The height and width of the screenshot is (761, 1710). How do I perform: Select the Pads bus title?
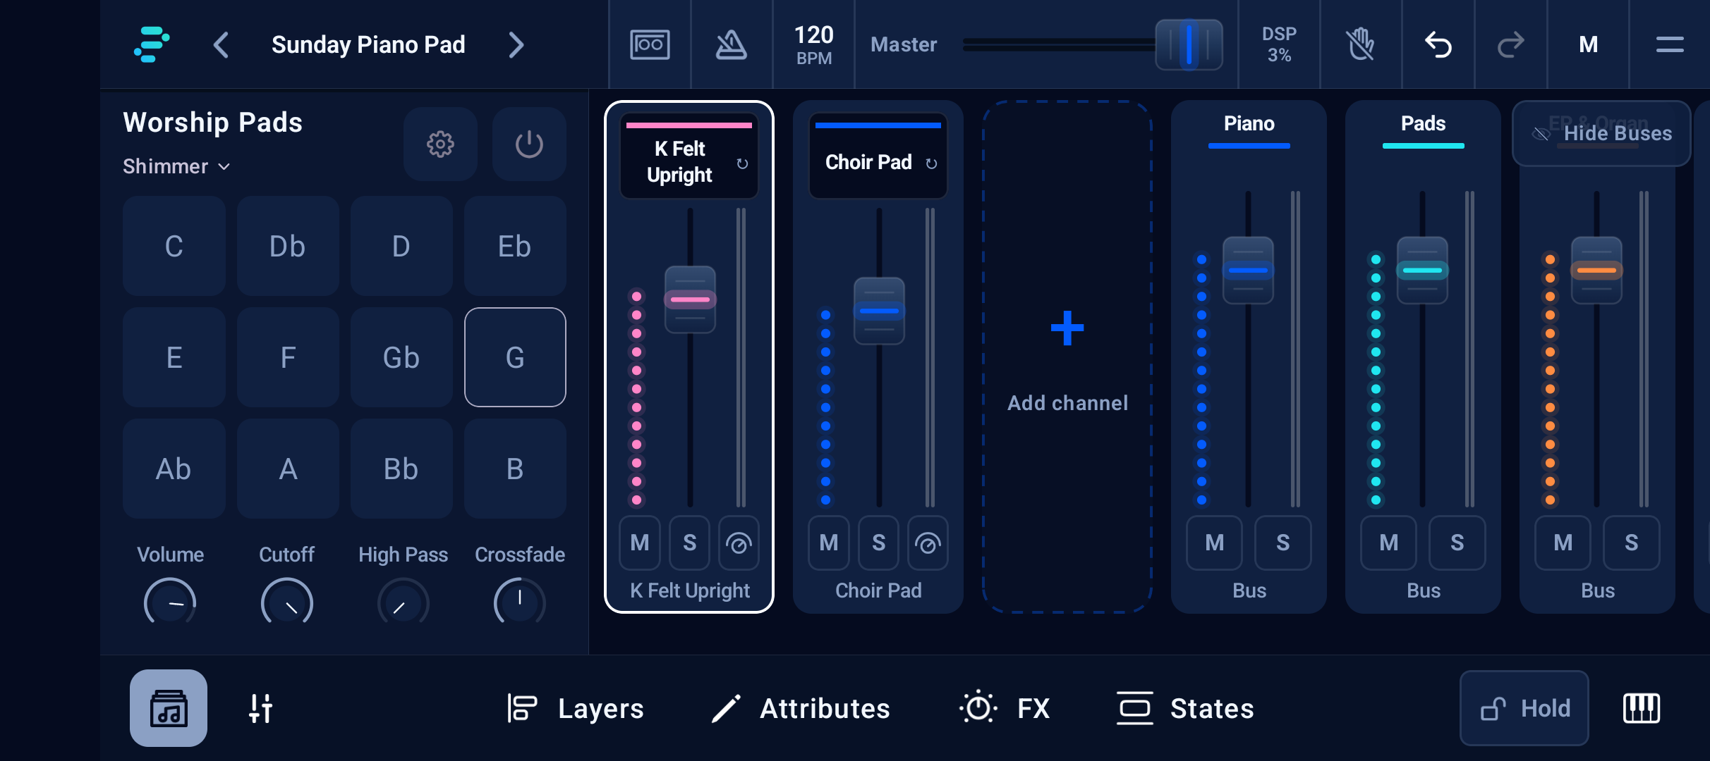coord(1423,124)
